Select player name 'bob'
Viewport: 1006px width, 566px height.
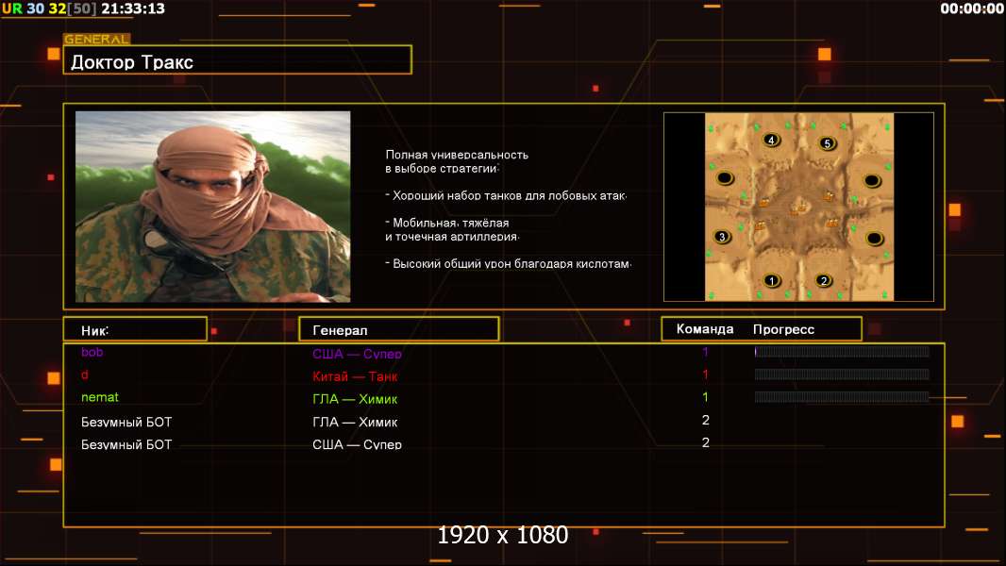(x=92, y=352)
